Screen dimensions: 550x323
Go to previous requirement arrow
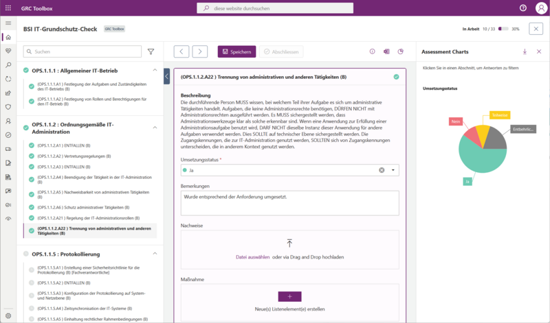[181, 51]
